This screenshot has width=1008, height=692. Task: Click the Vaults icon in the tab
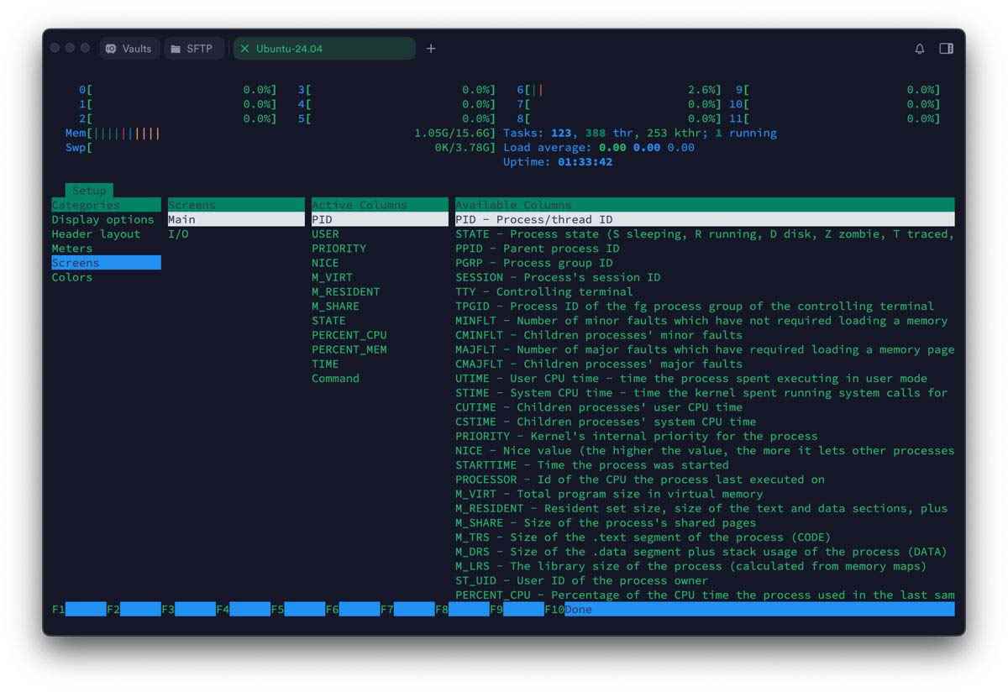[111, 49]
